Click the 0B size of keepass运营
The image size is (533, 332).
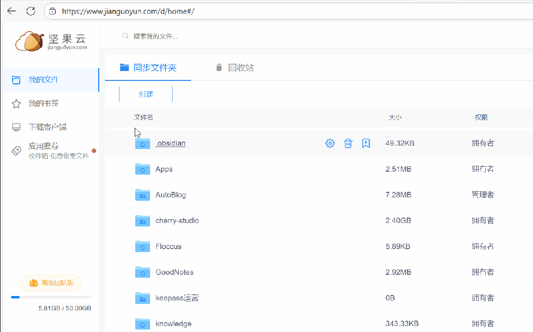pos(390,298)
